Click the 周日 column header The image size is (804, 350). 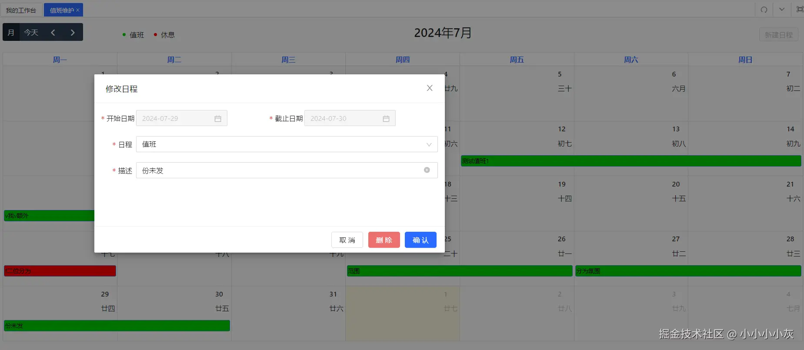pos(745,60)
